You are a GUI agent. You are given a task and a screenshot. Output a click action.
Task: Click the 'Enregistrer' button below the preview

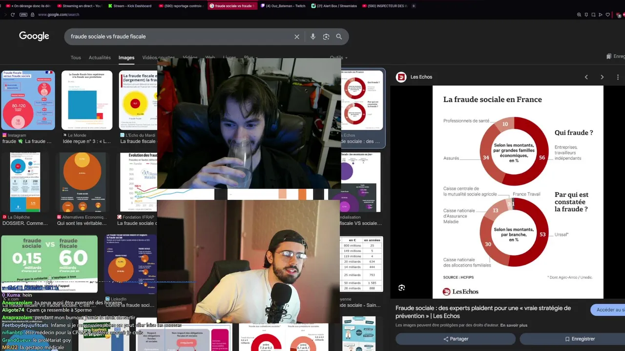coord(572,339)
